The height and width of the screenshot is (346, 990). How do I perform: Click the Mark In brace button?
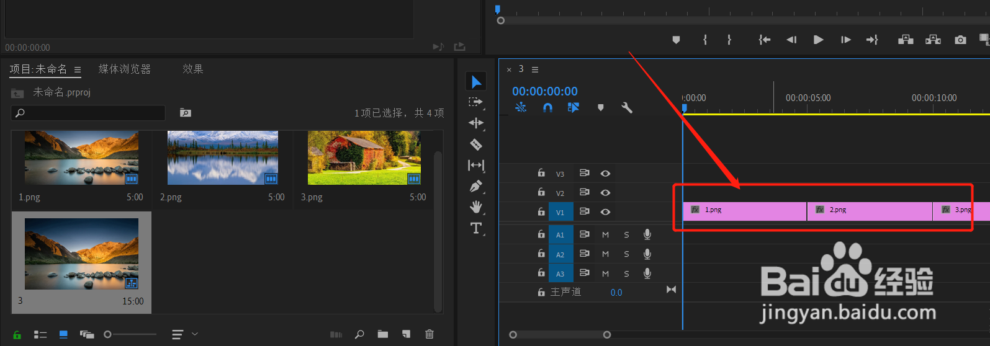[705, 40]
